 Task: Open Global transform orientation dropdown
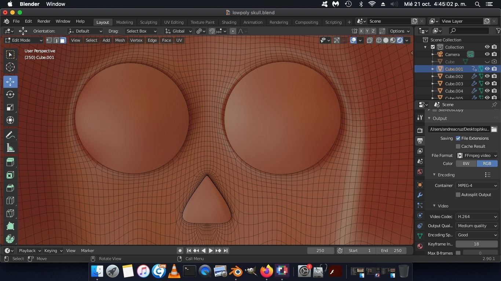pyautogui.click(x=179, y=31)
